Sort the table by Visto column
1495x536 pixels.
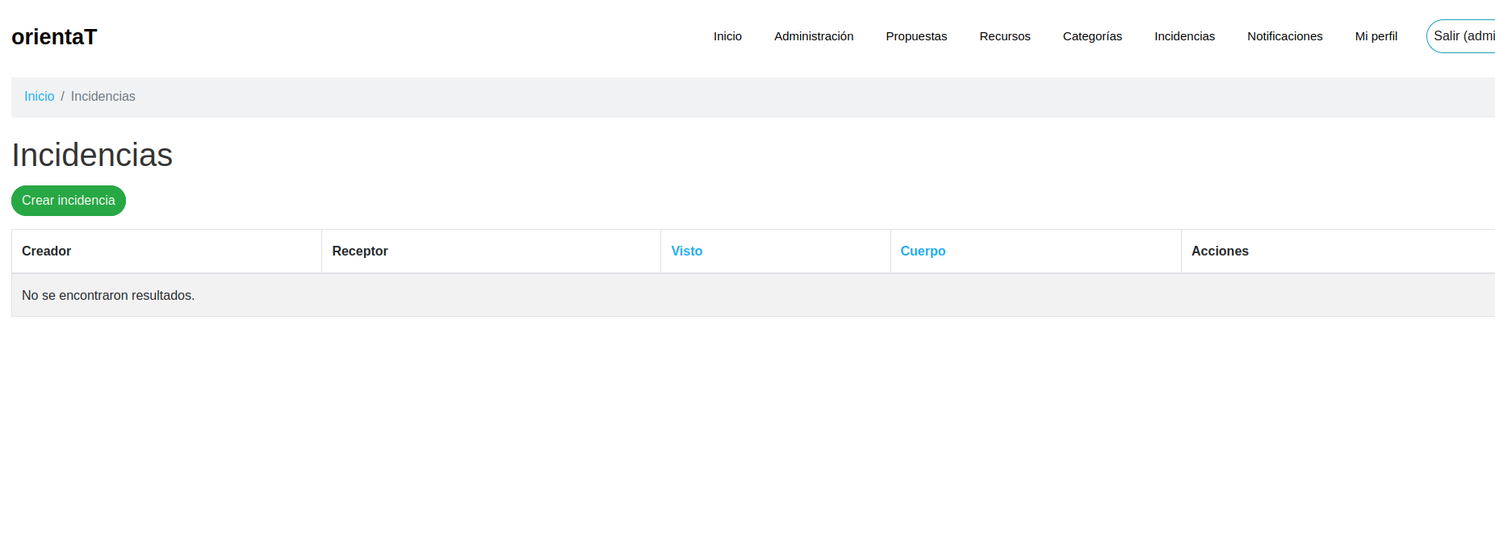[x=686, y=251]
